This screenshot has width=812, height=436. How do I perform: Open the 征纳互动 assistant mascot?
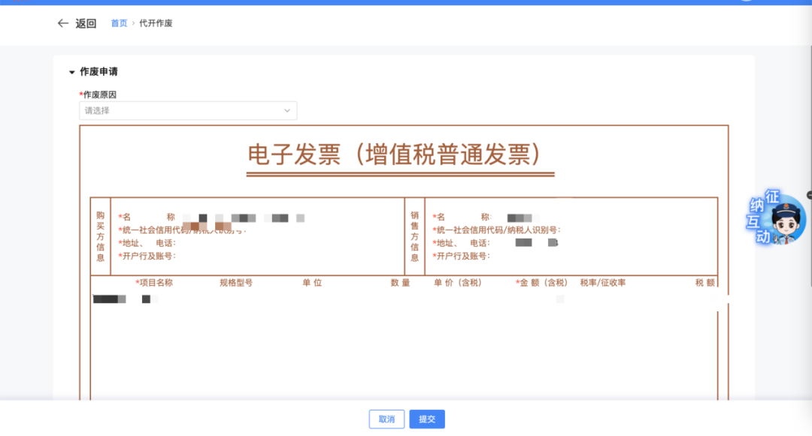click(775, 217)
